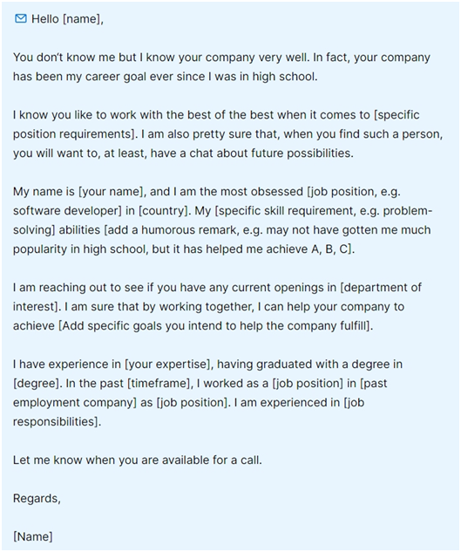Click the '[degree]' placeholder text

[37, 384]
